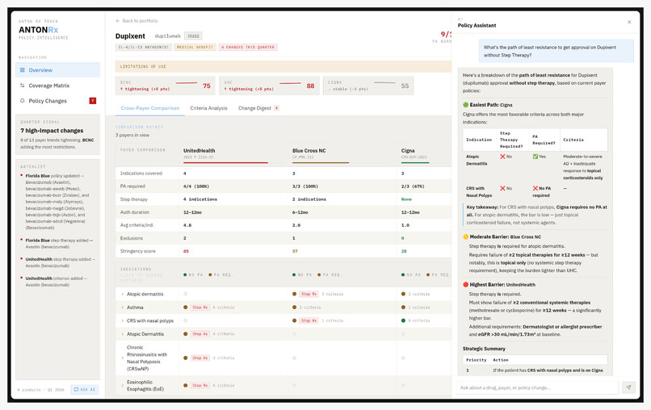The height and width of the screenshot is (410, 651).
Task: Click the red 7 badge on Policy Changes
Action: (x=93, y=101)
